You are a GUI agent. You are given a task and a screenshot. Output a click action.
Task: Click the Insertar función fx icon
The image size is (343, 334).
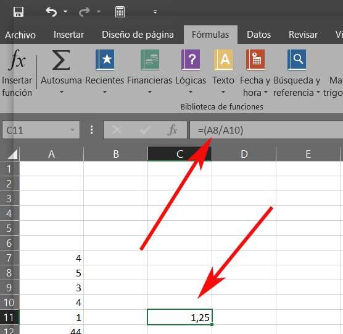click(17, 59)
